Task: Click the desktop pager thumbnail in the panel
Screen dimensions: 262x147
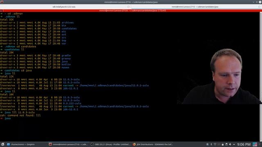Action: pos(255,144)
